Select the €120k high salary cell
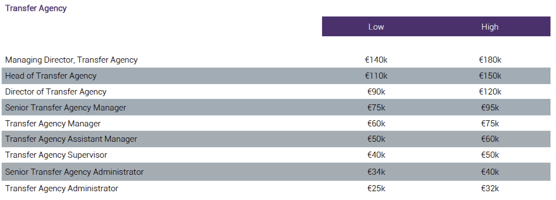The width and height of the screenshot is (556, 200). click(x=490, y=92)
